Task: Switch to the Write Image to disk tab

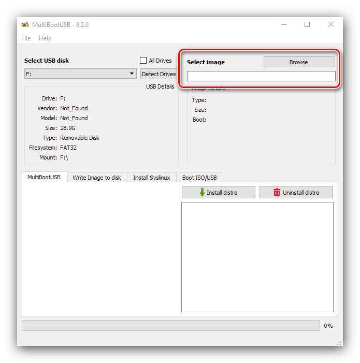Action: 97,178
